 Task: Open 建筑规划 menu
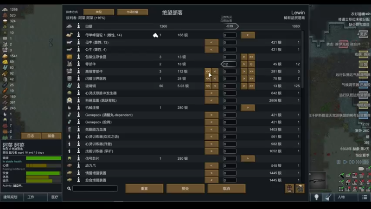coord(11,197)
